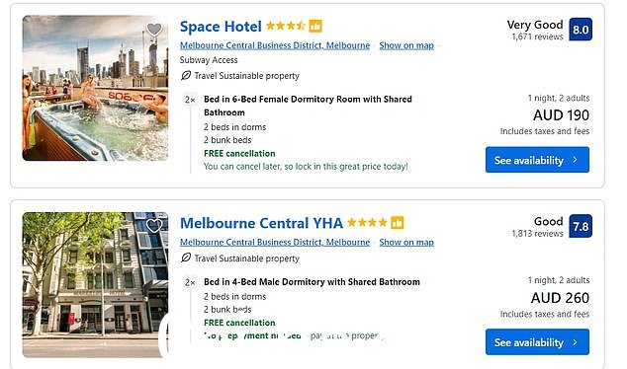The image size is (627, 369).
Task: Open the Melbourne Central YHA building photo
Action: (x=95, y=285)
